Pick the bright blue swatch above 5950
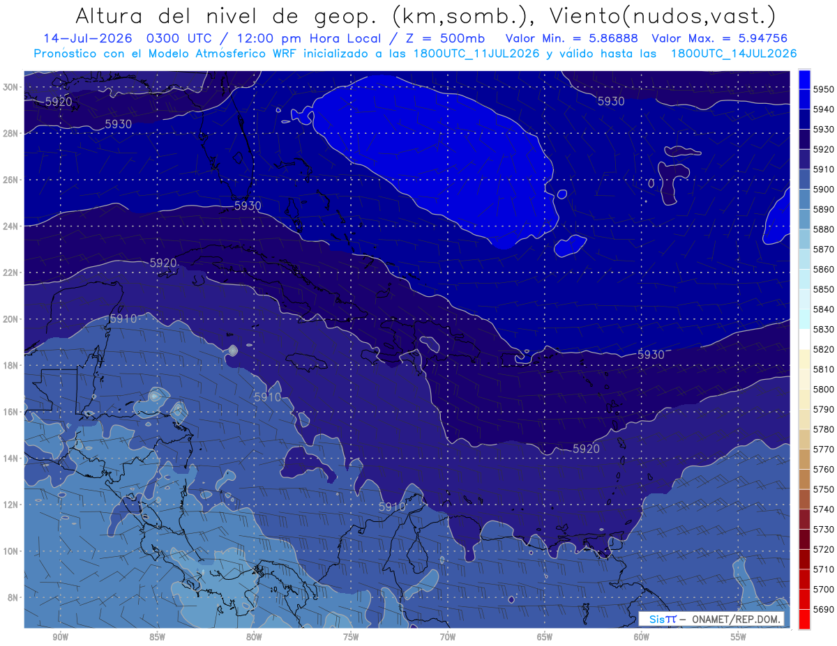This screenshot has width=837, height=646. 804,79
